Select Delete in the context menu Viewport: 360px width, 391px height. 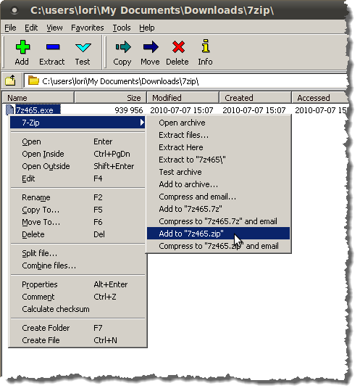78,234
